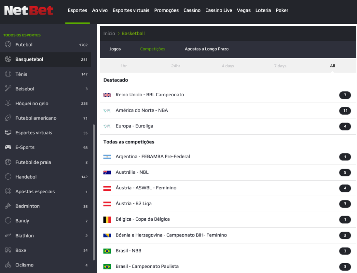This screenshot has height=273, width=357.
Task: Open América do Norte - NBA competition
Action: click(x=228, y=111)
